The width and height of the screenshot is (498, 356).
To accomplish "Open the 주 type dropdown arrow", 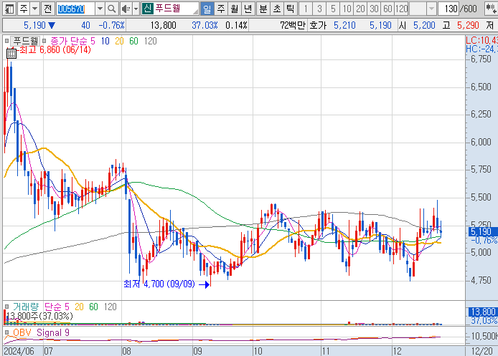I will (34, 9).
